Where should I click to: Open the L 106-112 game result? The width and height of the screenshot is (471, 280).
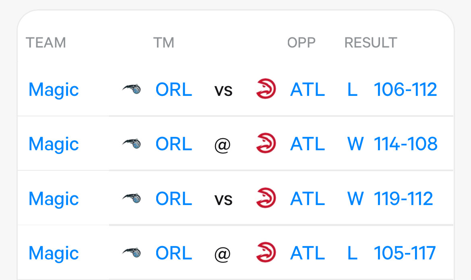392,89
